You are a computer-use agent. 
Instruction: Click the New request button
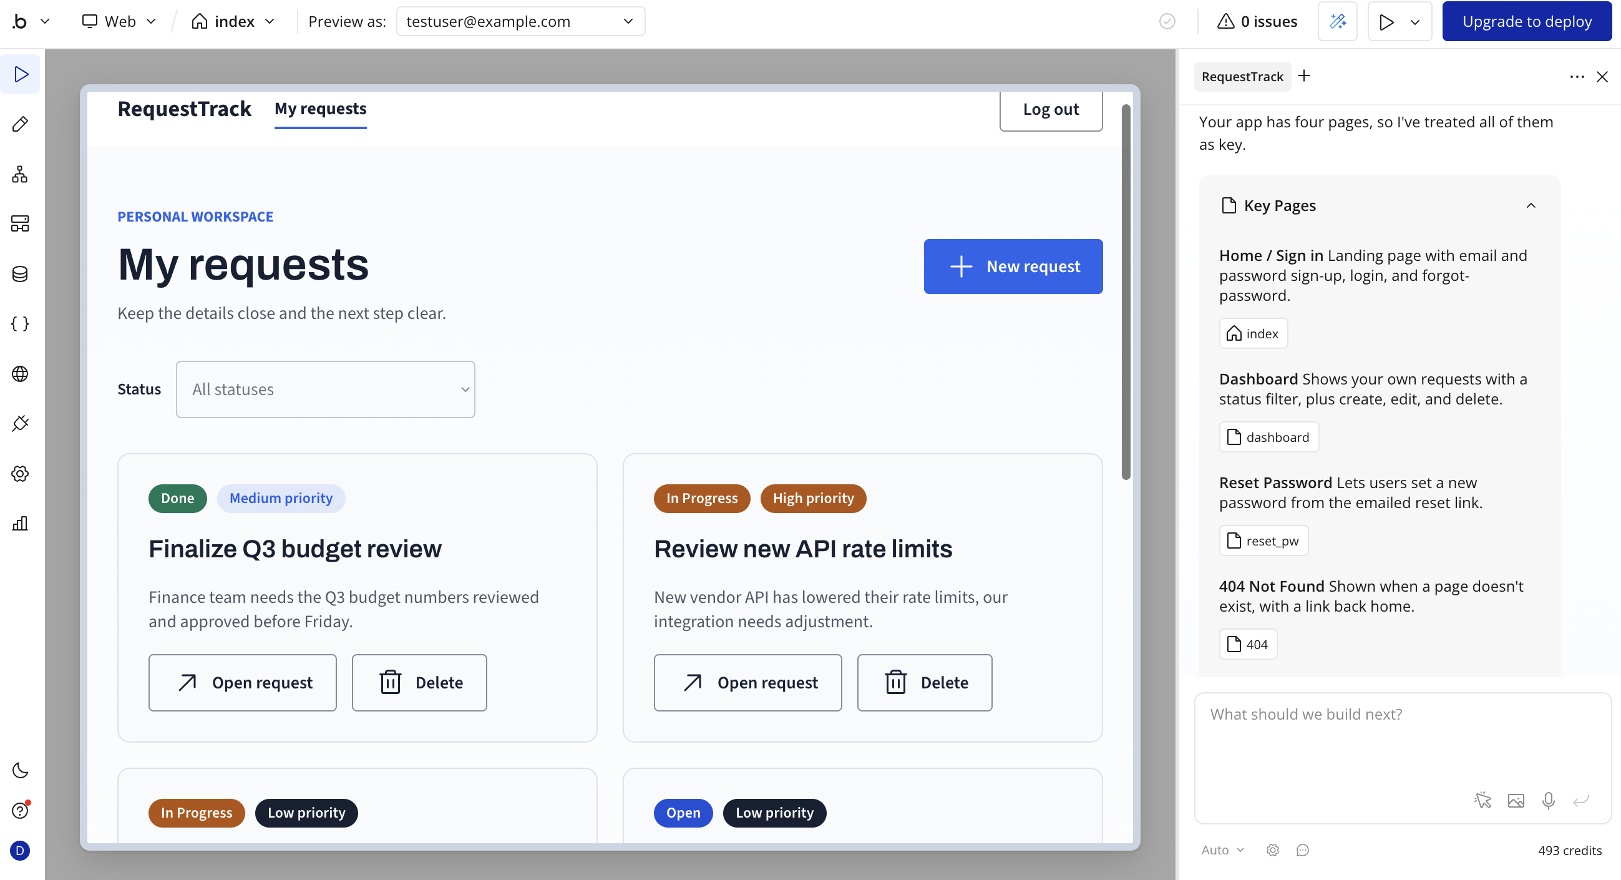coord(1013,266)
